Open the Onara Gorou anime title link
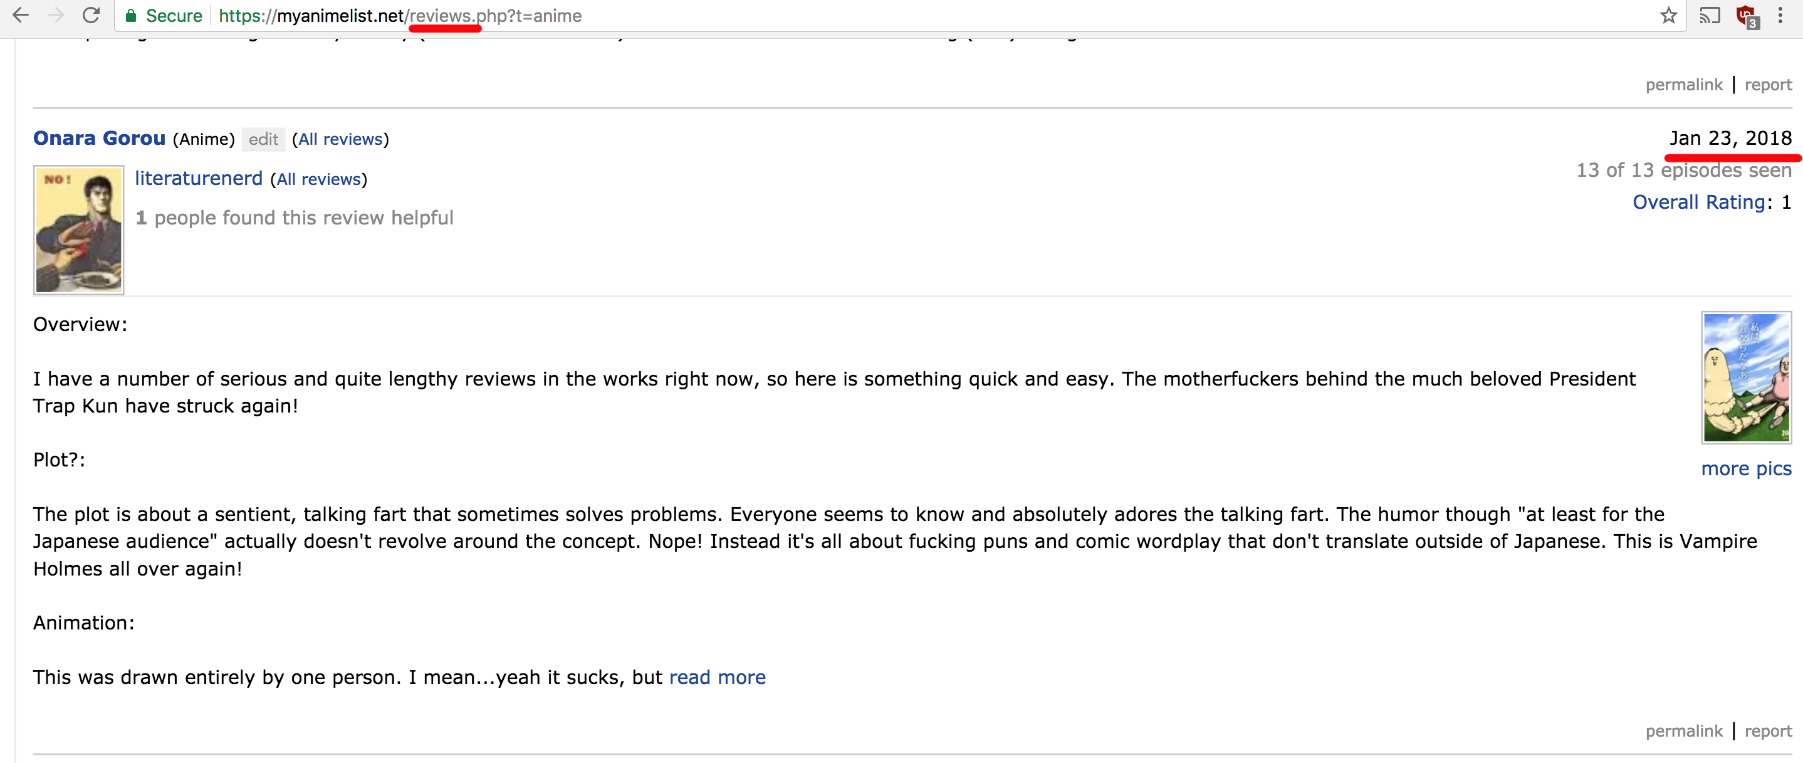 100,138
